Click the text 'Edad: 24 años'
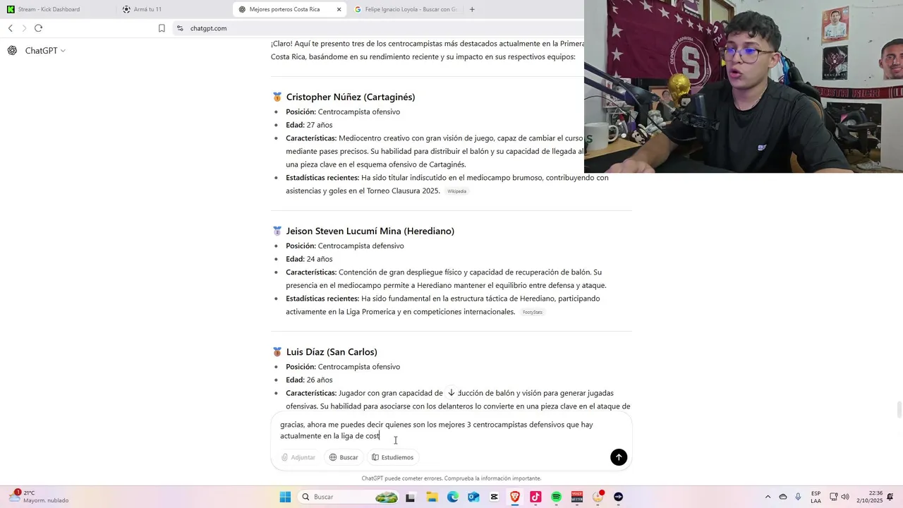This screenshot has width=903, height=508. [309, 259]
